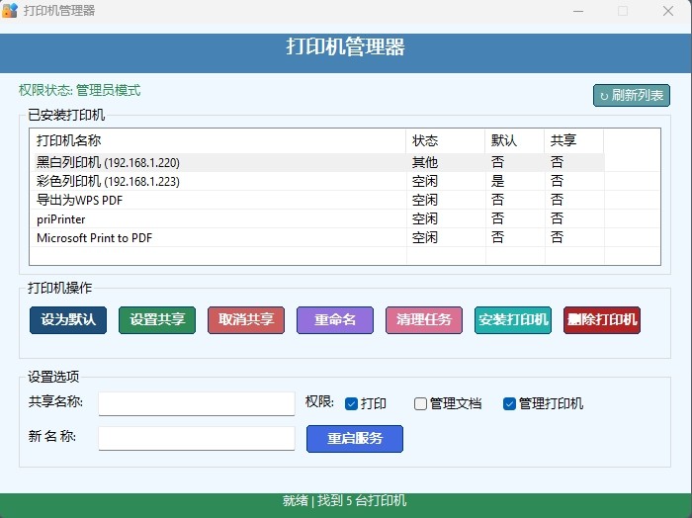
Task: Click the 刷新列表 refresh button
Action: click(632, 96)
